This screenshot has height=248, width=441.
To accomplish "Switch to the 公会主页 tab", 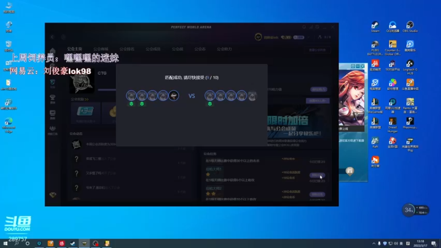I will [74, 49].
